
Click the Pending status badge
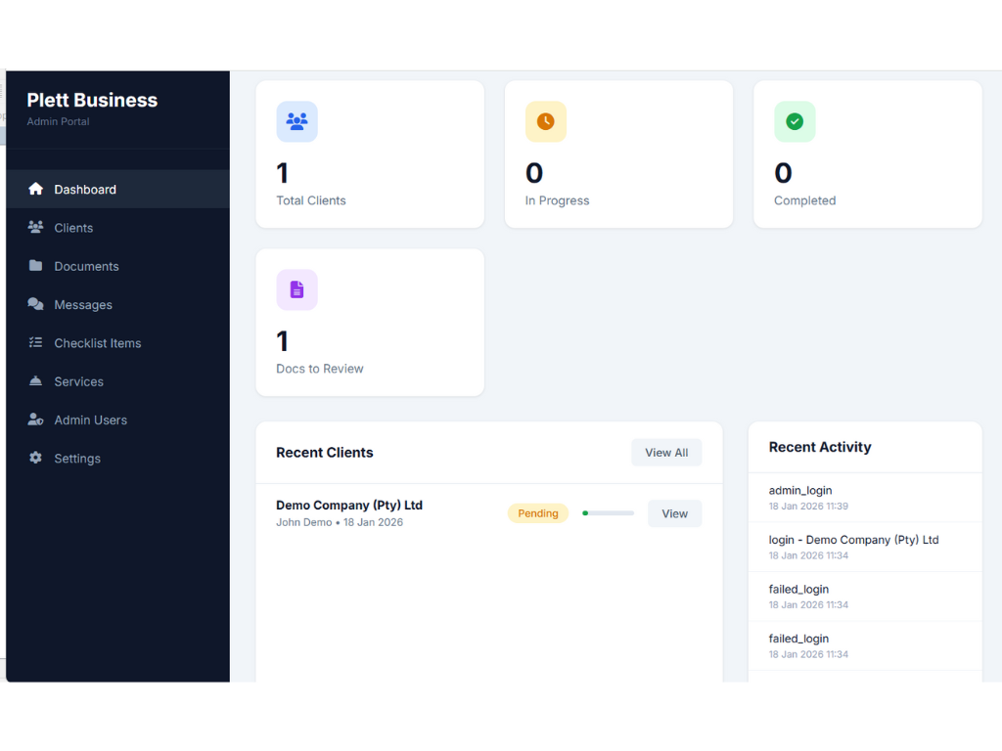pyautogui.click(x=537, y=512)
